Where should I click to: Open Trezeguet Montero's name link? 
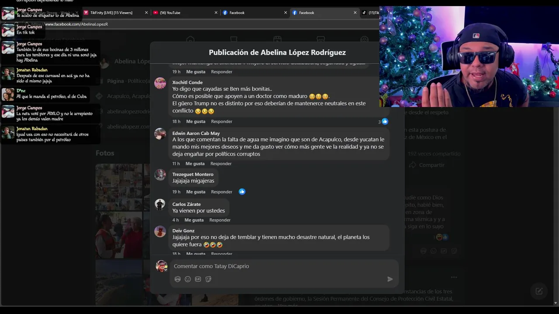tap(193, 174)
